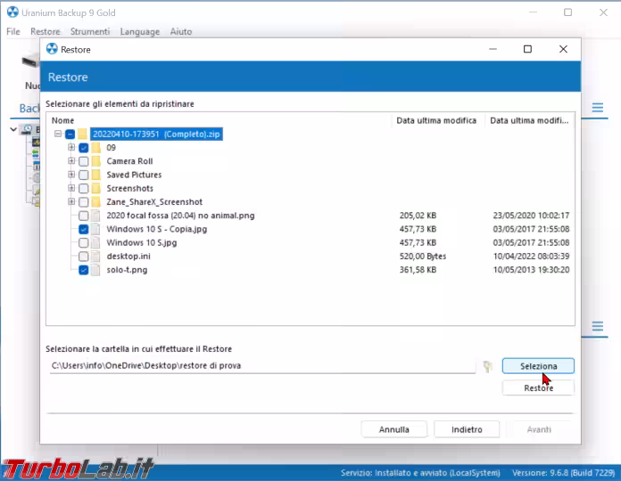
Task: Click the desktop.ini file icon
Action: (95, 257)
